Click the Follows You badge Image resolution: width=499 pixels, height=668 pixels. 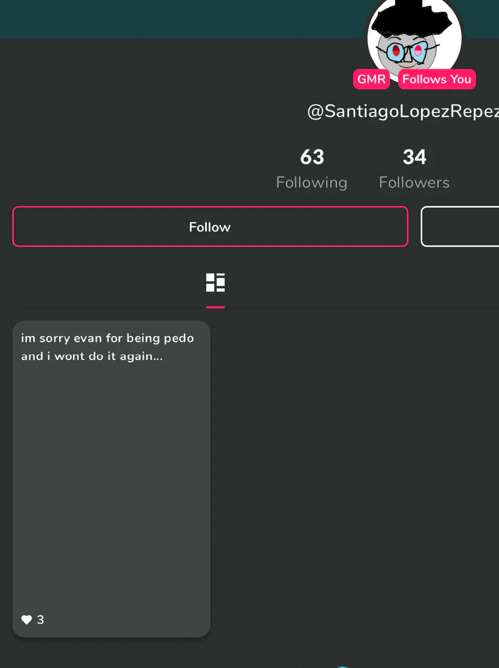(437, 79)
